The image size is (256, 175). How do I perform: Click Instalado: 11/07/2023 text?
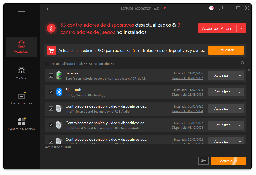pyautogui.click(x=189, y=90)
